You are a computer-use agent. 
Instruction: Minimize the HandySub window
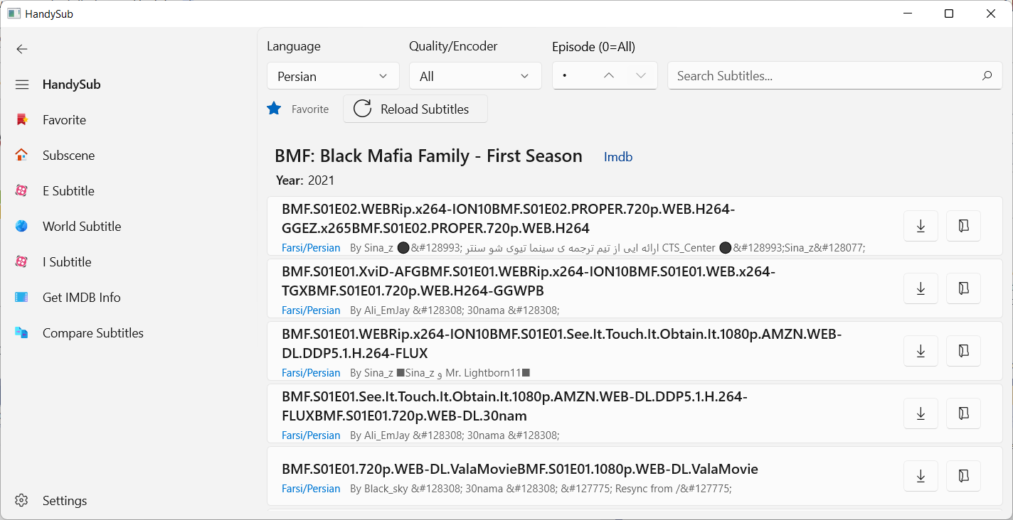(x=908, y=13)
